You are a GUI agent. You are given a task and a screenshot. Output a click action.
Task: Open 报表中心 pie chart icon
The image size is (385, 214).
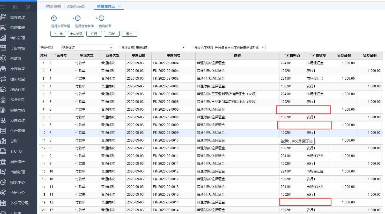pos(3,182)
